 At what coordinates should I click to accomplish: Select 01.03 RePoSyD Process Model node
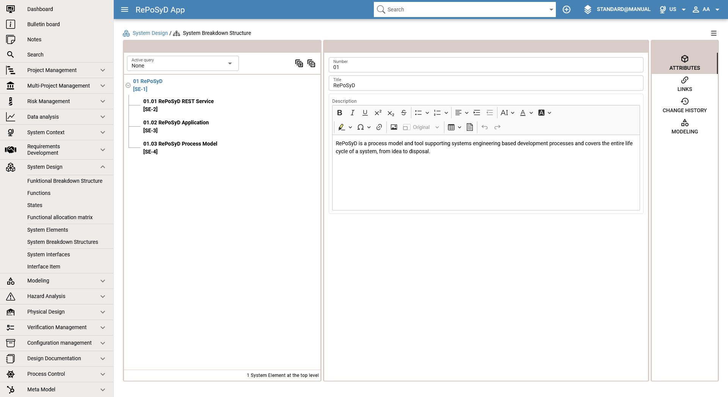(180, 148)
